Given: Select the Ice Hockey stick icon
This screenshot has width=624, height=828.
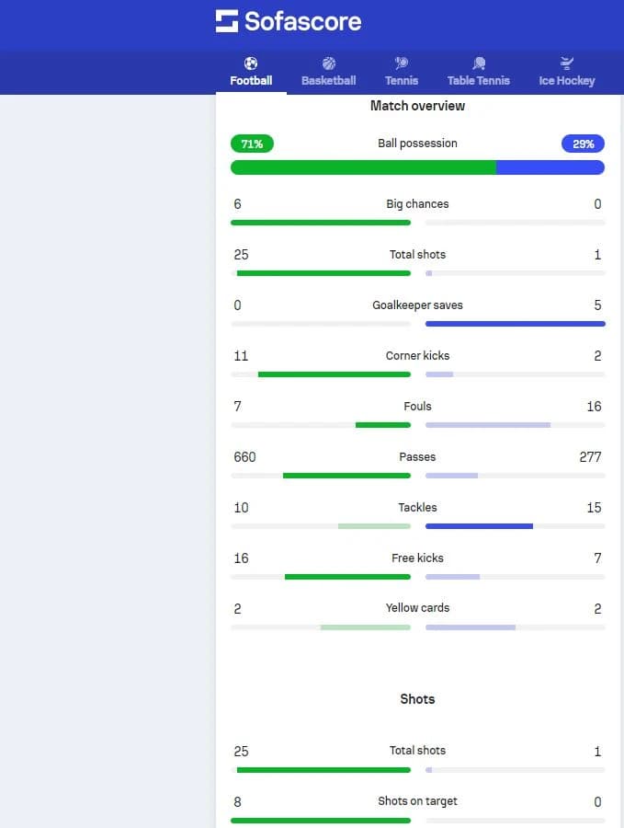Looking at the screenshot, I should pos(567,63).
